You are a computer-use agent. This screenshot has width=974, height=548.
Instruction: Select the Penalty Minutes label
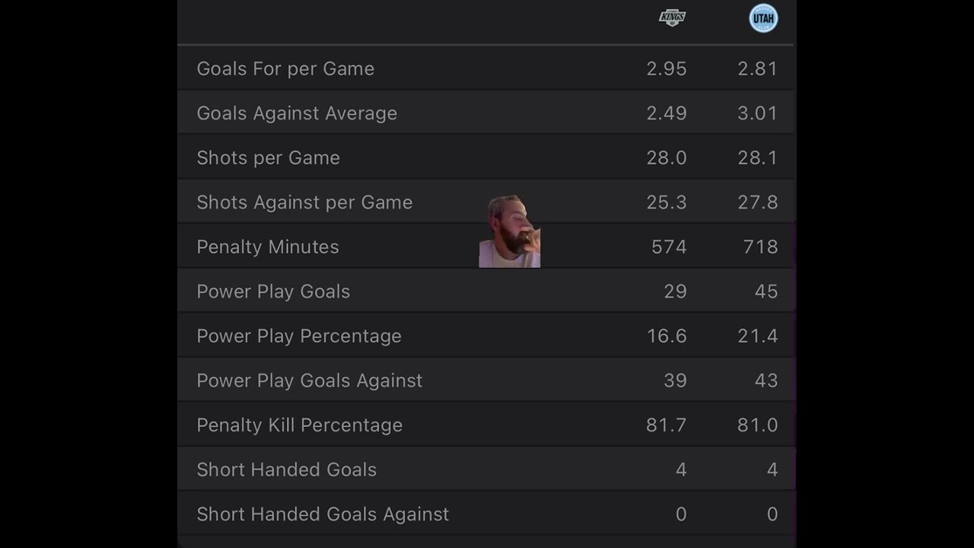pos(268,247)
